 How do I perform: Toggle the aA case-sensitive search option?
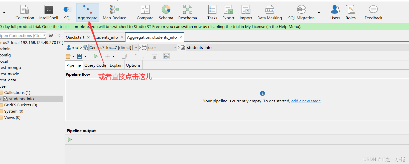(x=51, y=35)
